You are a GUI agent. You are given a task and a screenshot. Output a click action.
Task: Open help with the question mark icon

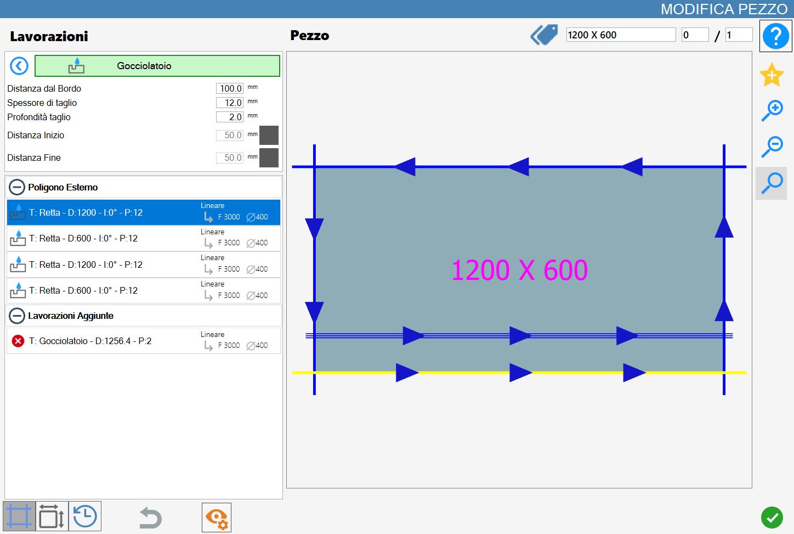coord(775,36)
